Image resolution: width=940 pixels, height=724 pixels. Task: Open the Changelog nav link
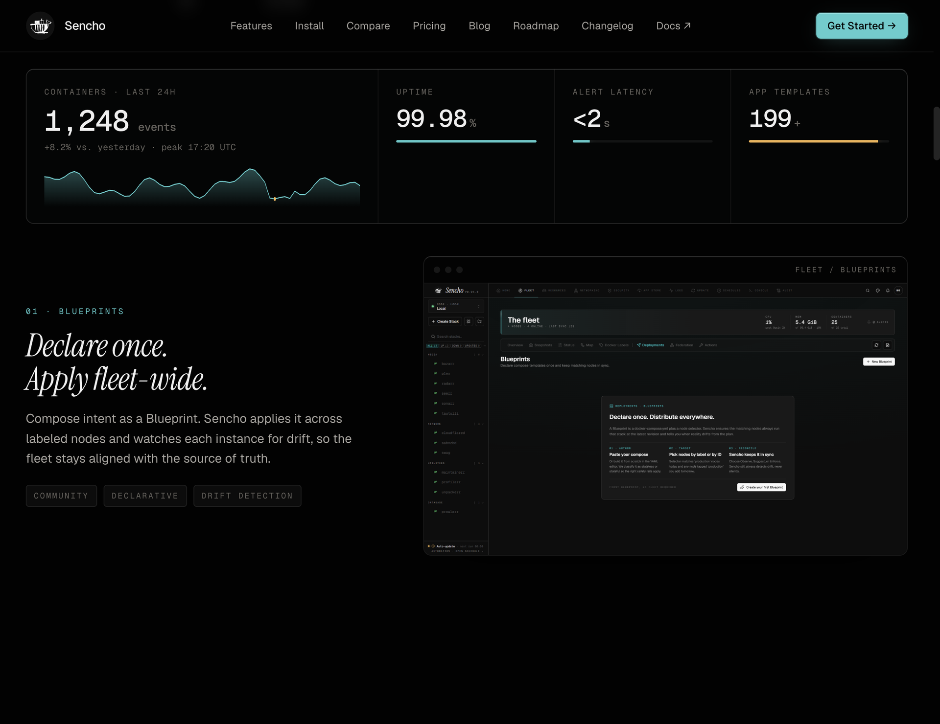(x=608, y=26)
